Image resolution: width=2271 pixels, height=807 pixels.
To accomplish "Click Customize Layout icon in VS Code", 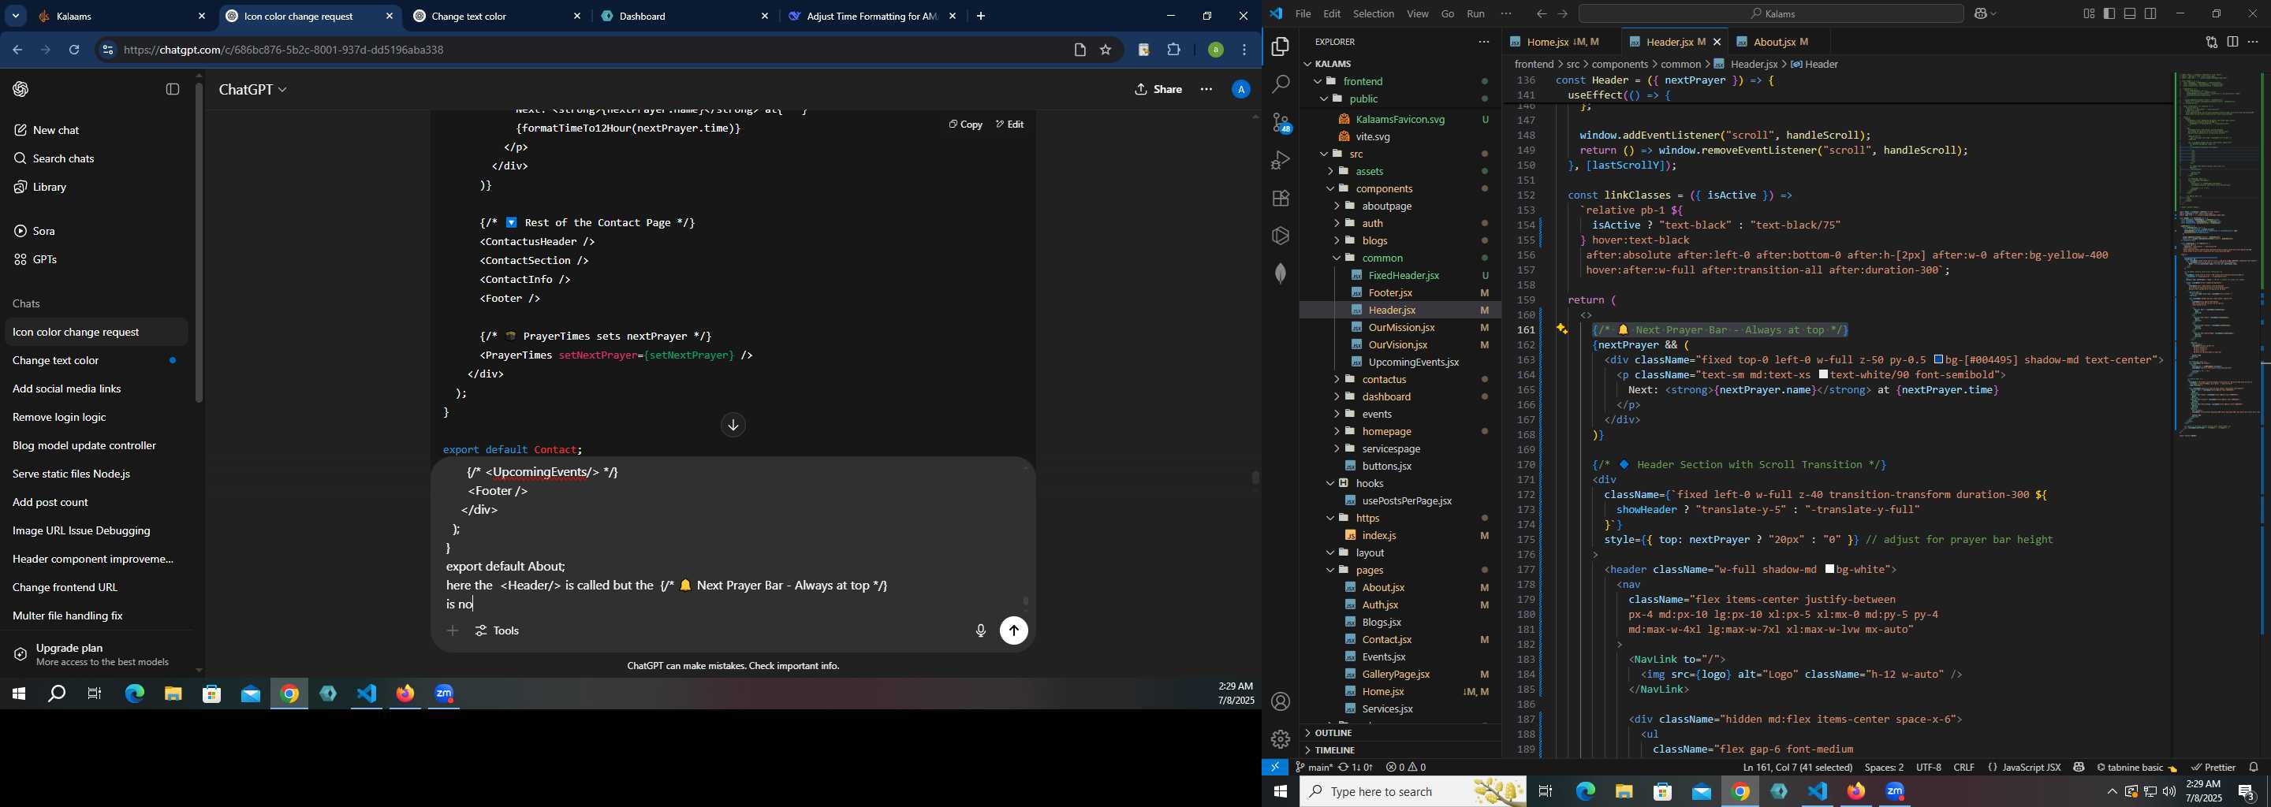I will [x=2089, y=14].
